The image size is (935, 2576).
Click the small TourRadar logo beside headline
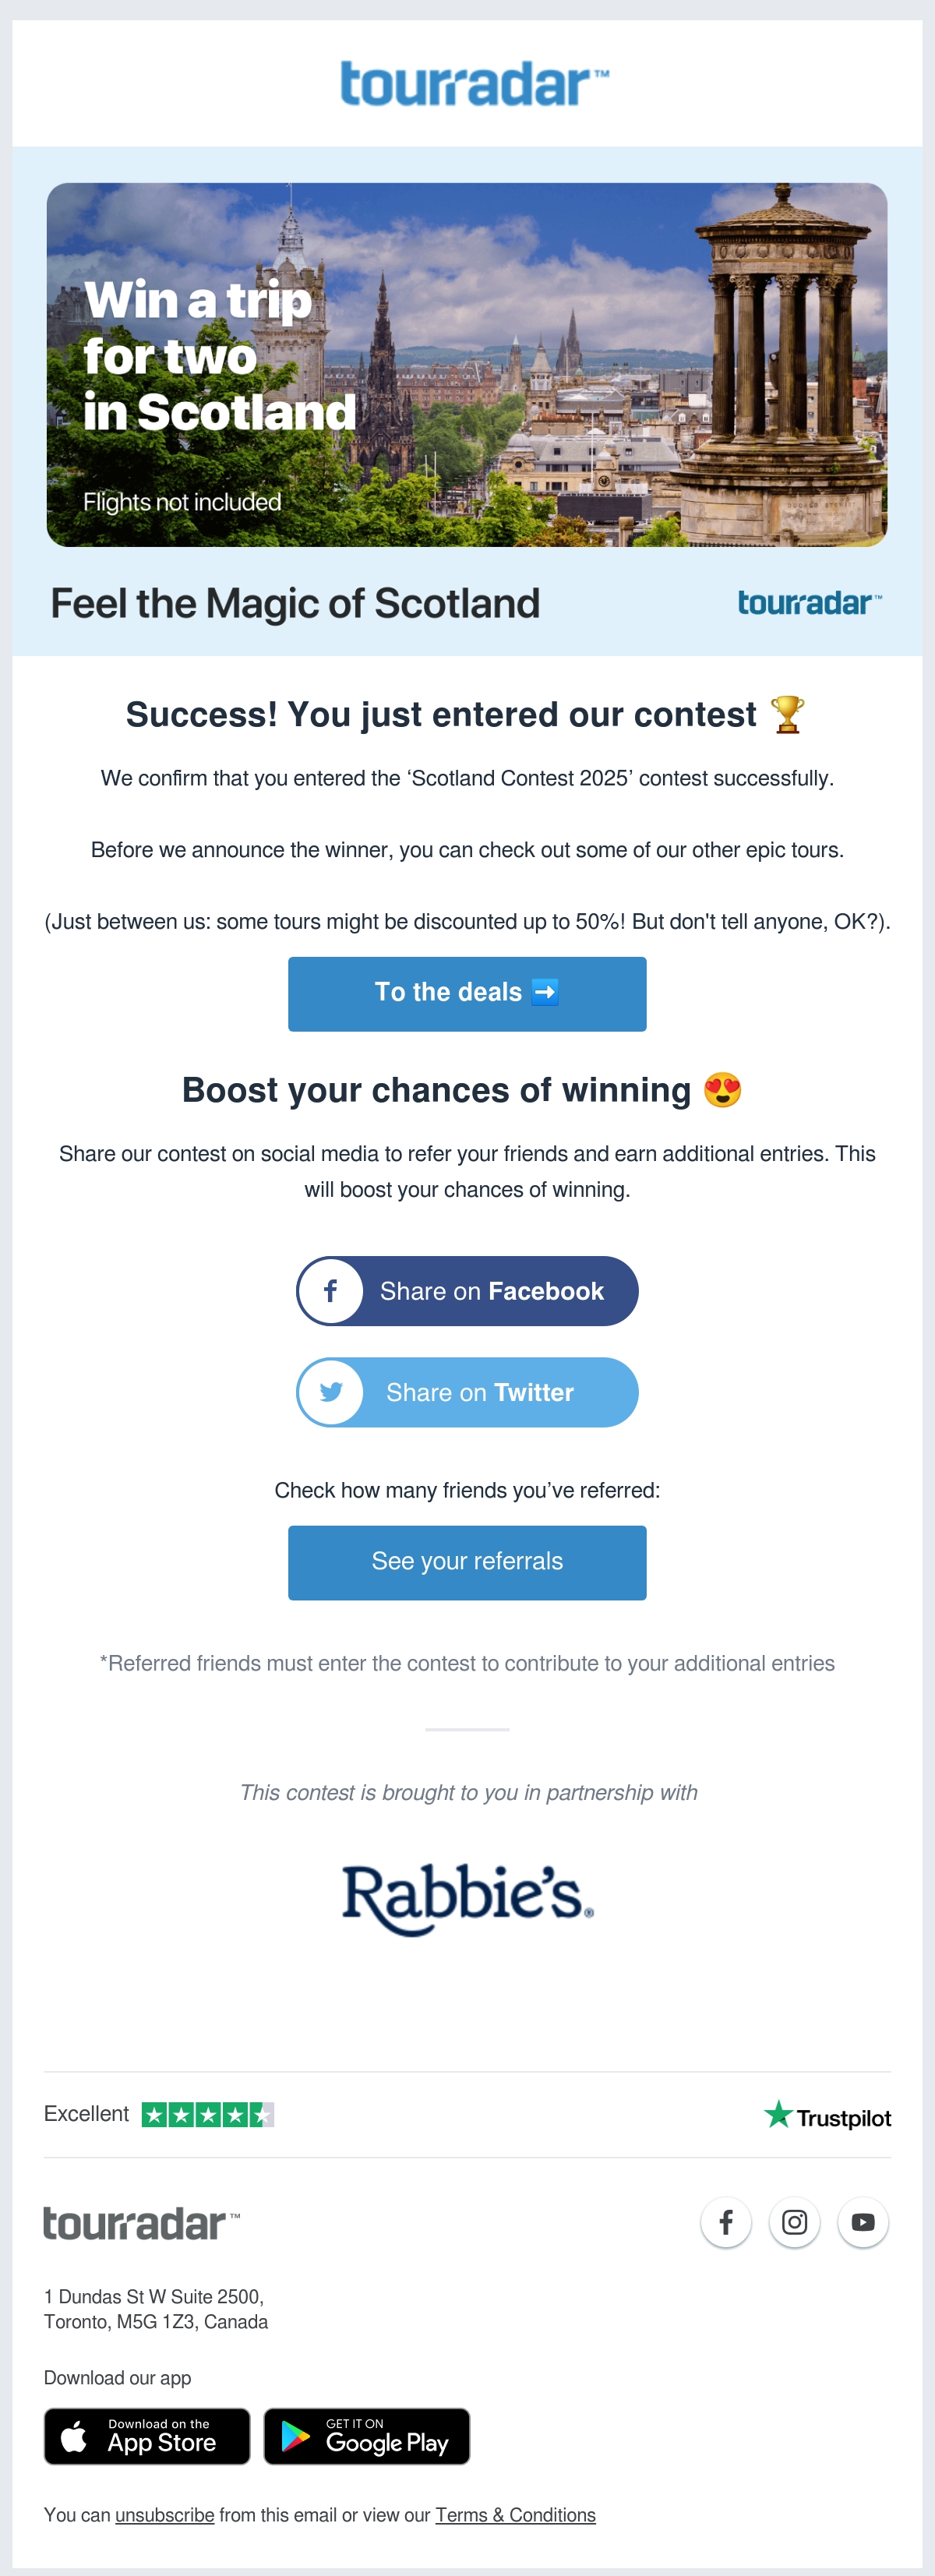click(x=810, y=603)
